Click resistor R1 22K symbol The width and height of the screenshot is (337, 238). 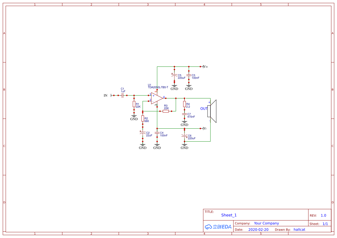point(134,104)
